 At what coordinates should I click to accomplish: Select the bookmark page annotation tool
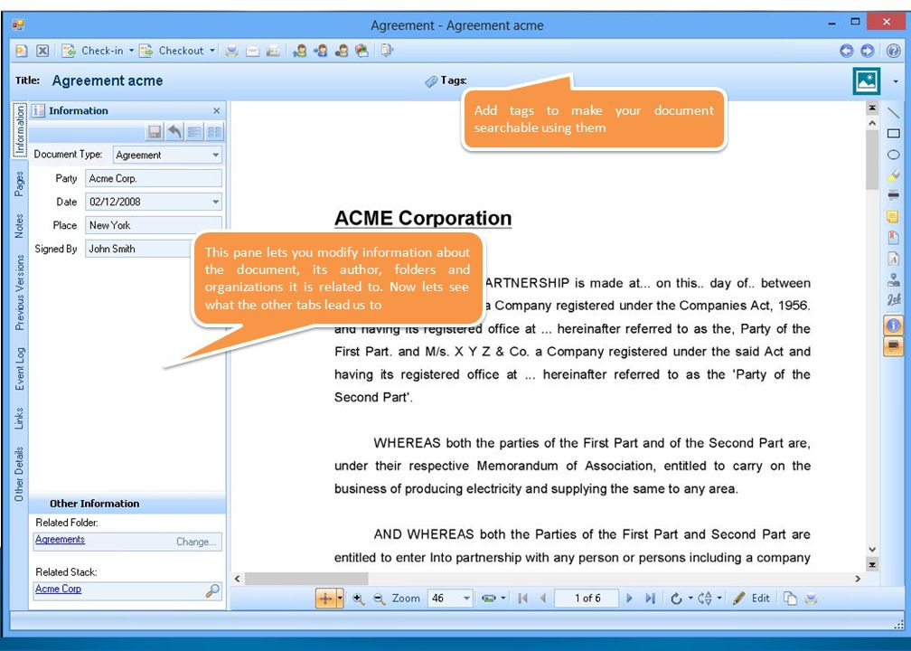894,237
